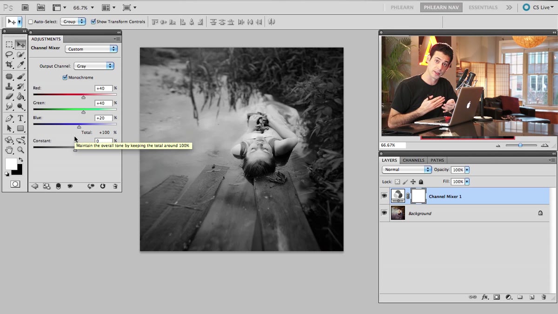Select the Hand tool
This screenshot has width=558, height=314.
coord(9,150)
